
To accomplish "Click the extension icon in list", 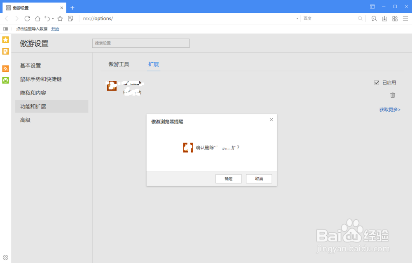I will click(111, 86).
